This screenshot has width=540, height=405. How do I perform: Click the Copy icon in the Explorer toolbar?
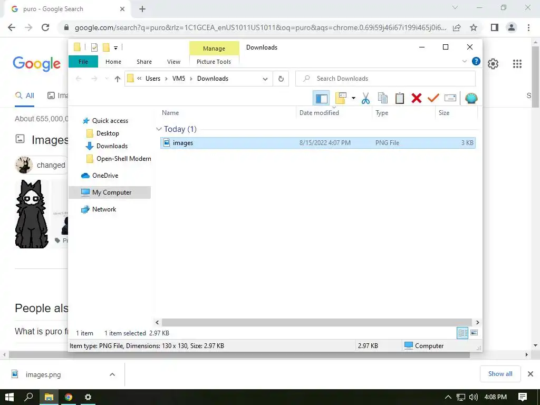(x=383, y=98)
